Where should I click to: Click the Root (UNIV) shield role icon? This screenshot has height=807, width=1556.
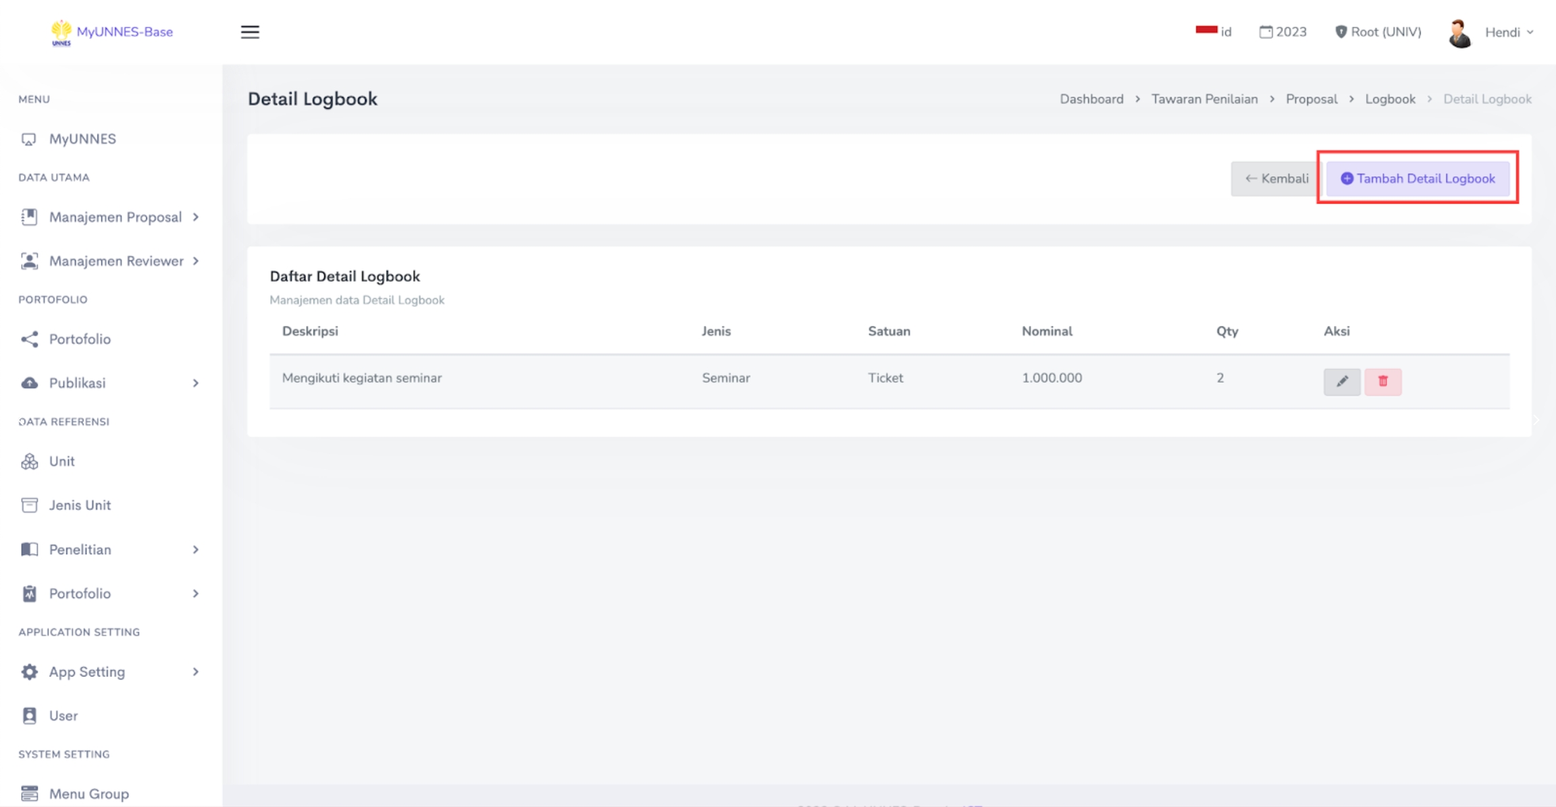[1341, 32]
